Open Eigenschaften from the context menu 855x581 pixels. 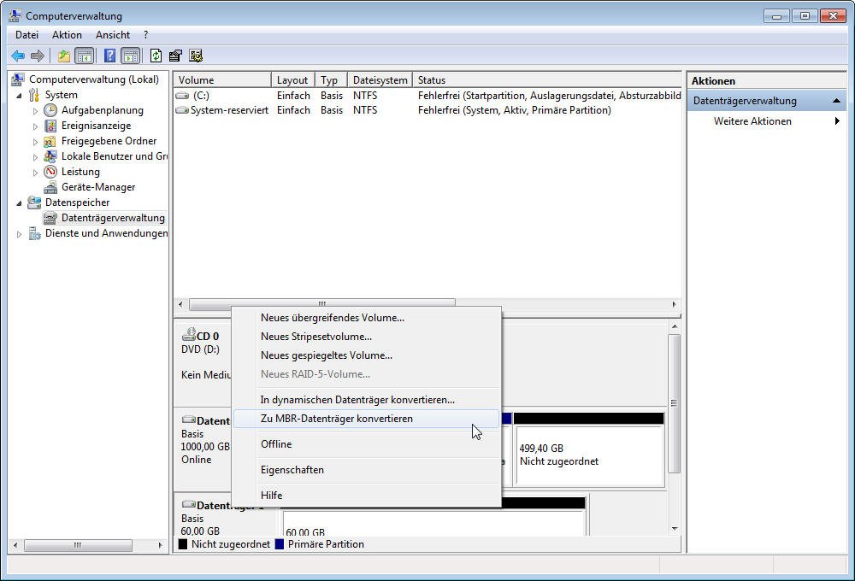(x=367, y=470)
